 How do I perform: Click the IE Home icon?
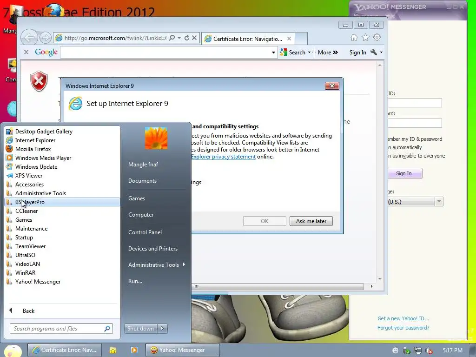(x=354, y=37)
